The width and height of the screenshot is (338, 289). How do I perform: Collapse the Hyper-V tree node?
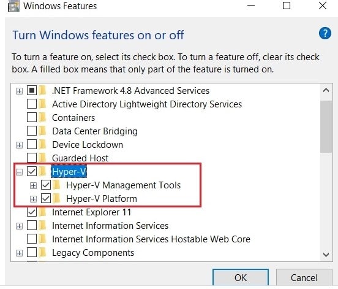click(19, 172)
